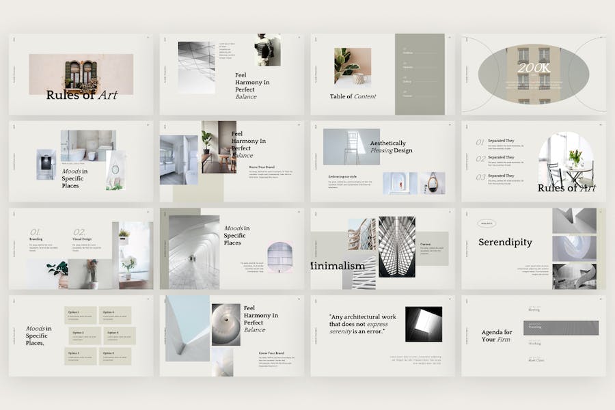Viewport: 615px width, 410px height.
Task: Select the 01 Branding 02 Visual Design slide
Action: pos(81,249)
